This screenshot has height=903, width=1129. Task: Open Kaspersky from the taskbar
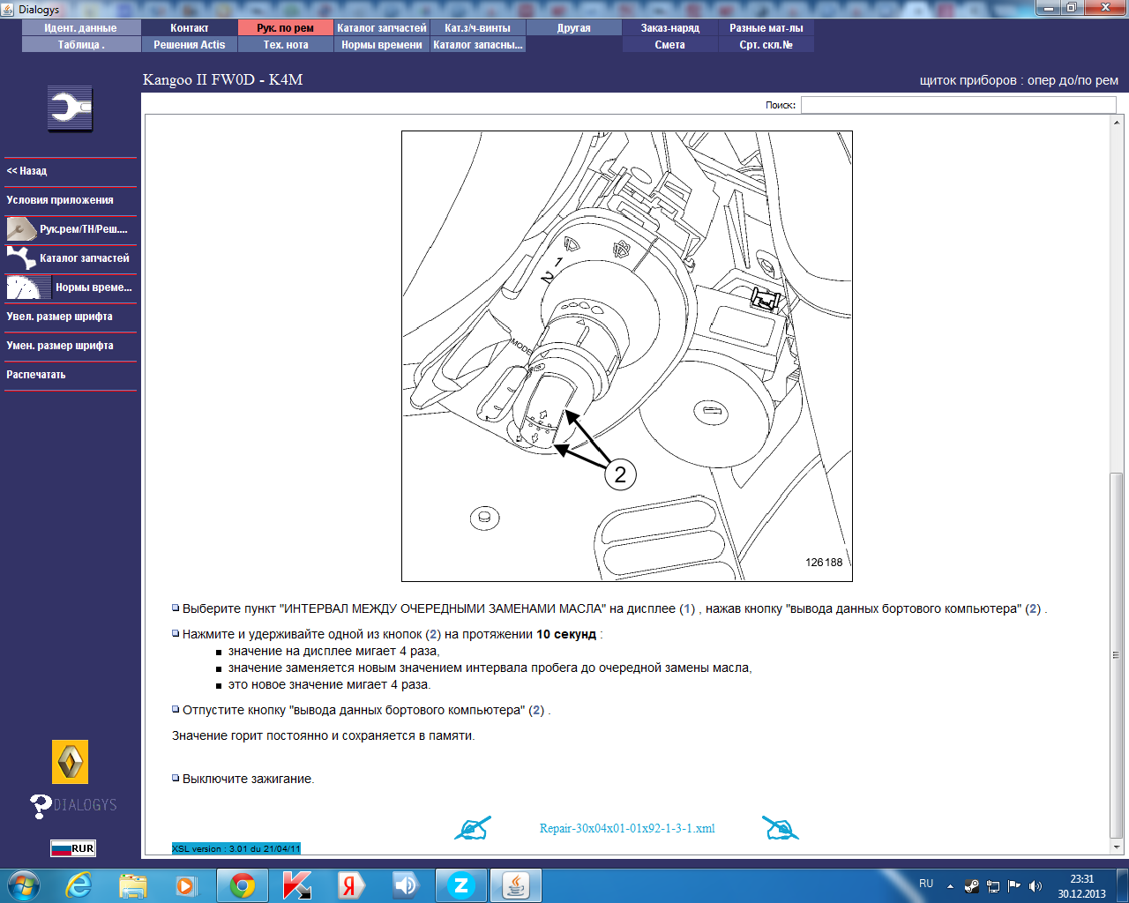[297, 885]
